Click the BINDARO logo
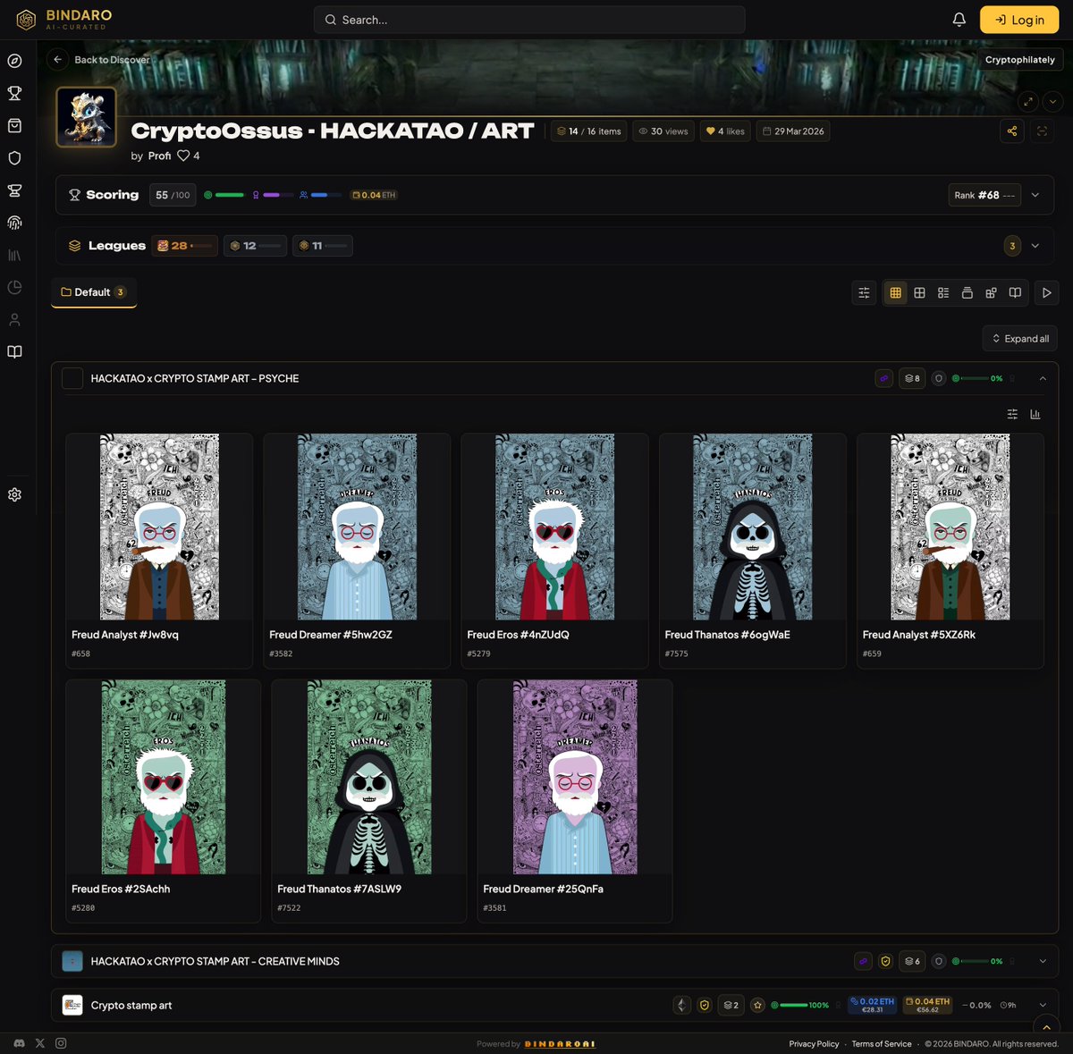 63,19
